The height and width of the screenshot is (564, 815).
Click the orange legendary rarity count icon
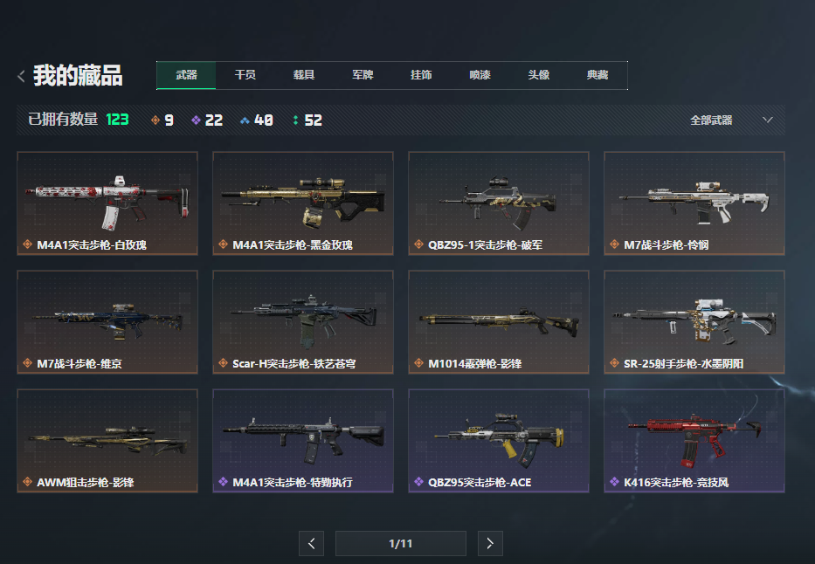[155, 120]
